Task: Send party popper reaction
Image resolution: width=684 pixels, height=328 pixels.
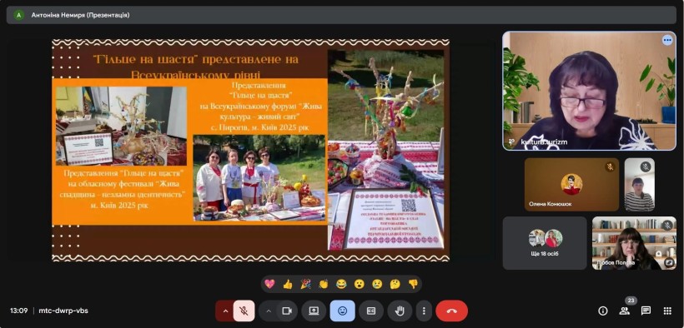Action: [x=305, y=284]
